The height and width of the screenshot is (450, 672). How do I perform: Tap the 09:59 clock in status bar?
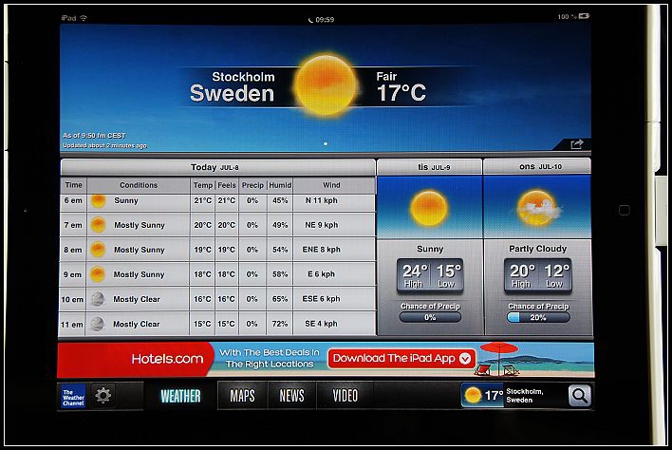[x=325, y=20]
